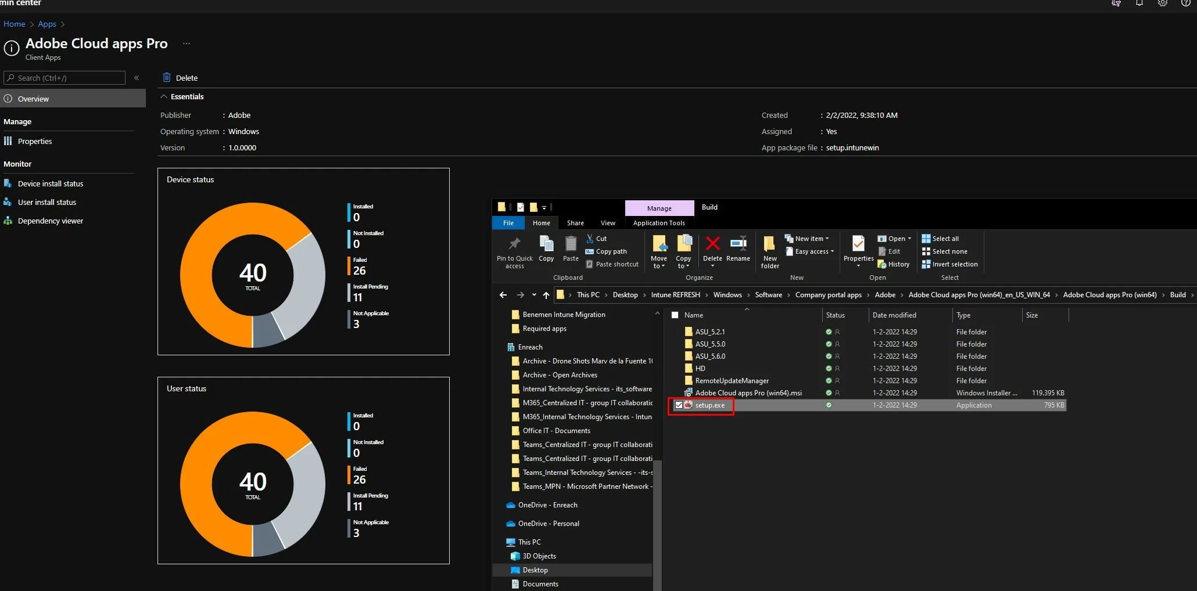The width and height of the screenshot is (1197, 591).
Task: Open the more options ellipsis beside app title
Action: click(187, 44)
